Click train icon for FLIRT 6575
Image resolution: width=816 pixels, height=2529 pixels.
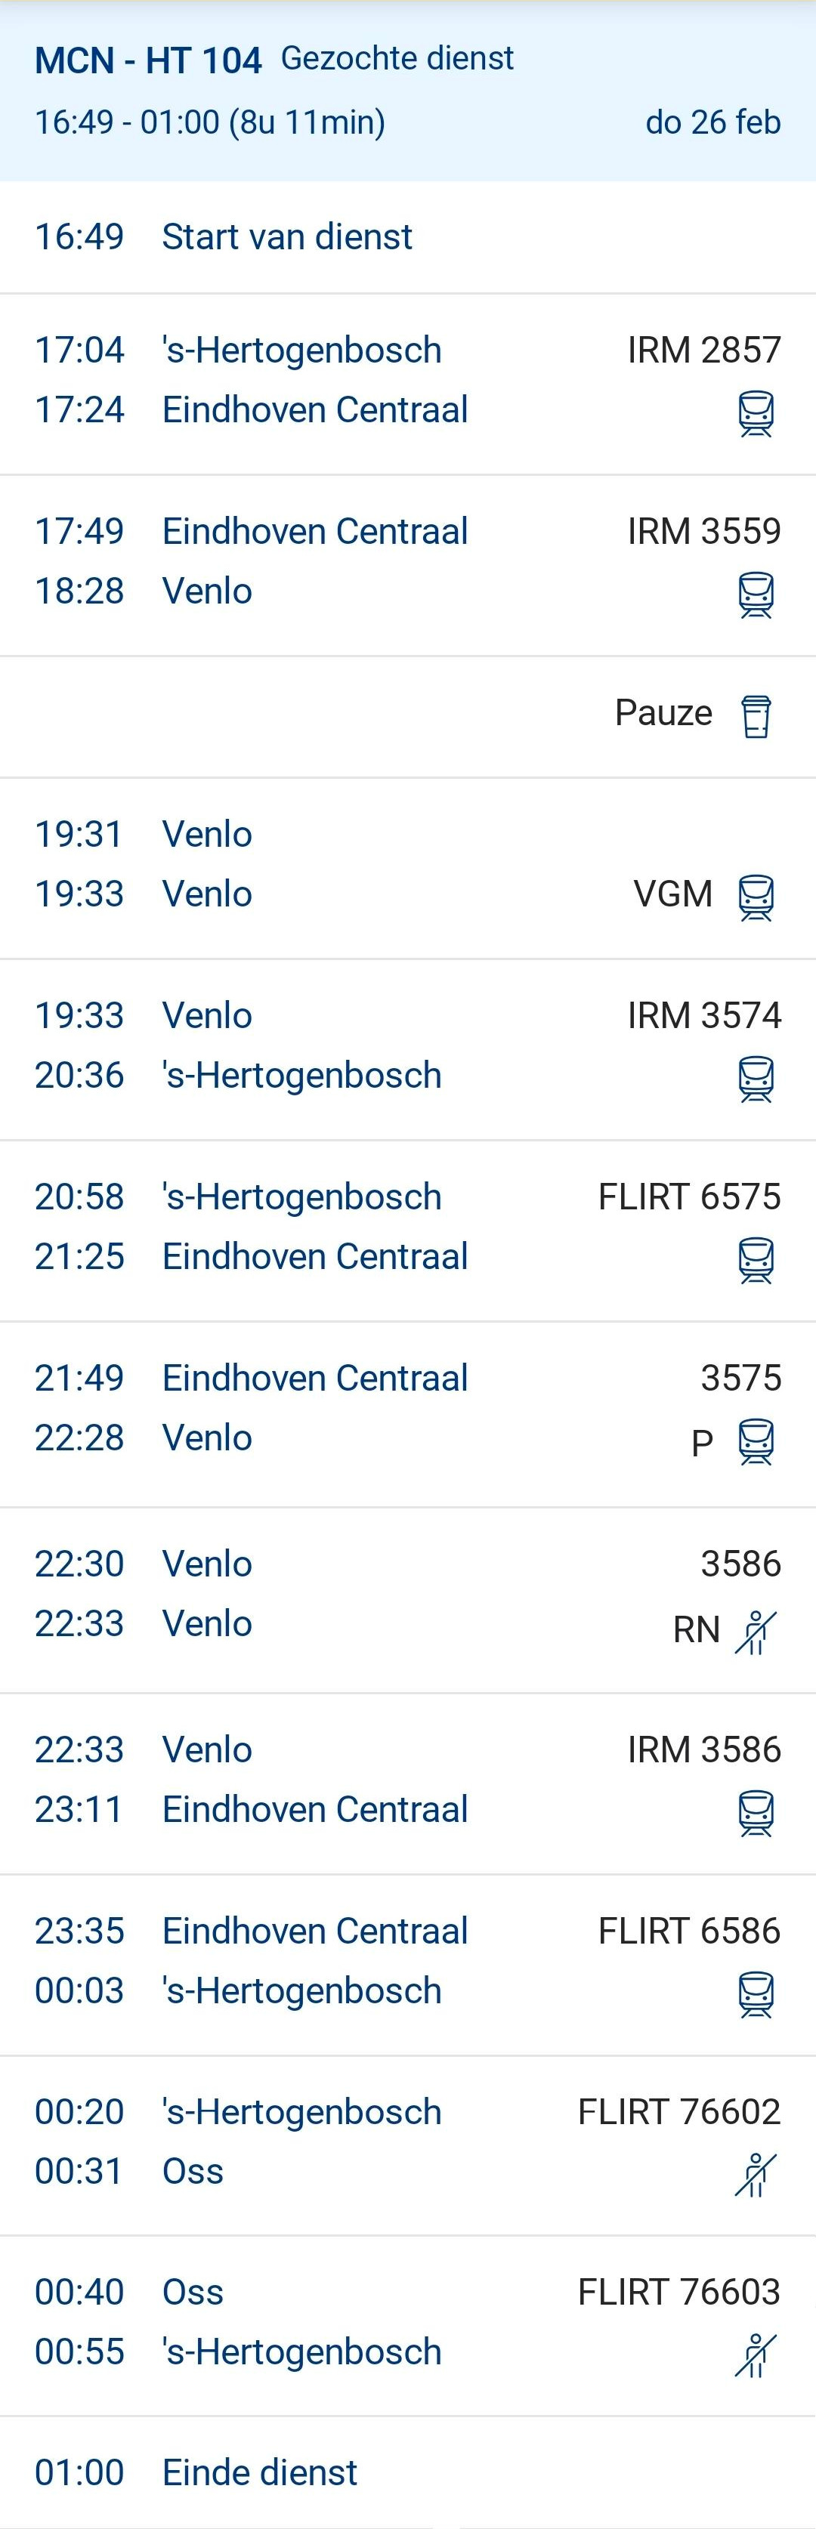pyautogui.click(x=755, y=1261)
